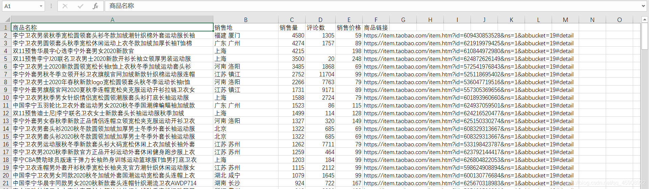Click review count 11704
Image resolution: width=649 pixels, height=189 pixels.
(x=320, y=74)
